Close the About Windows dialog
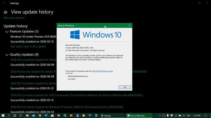The width and height of the screenshot is (211, 118). (x=129, y=26)
